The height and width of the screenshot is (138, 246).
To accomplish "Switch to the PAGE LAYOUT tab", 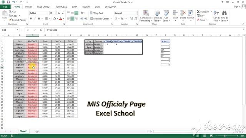I will 44,7.
